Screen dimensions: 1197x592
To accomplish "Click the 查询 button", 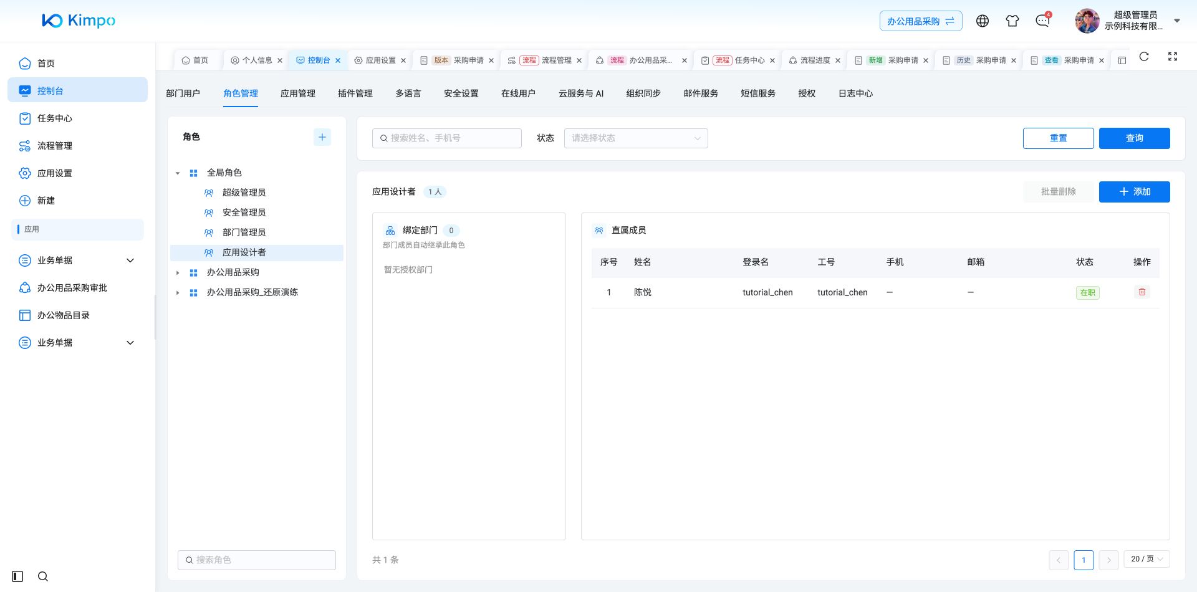I will [x=1134, y=138].
